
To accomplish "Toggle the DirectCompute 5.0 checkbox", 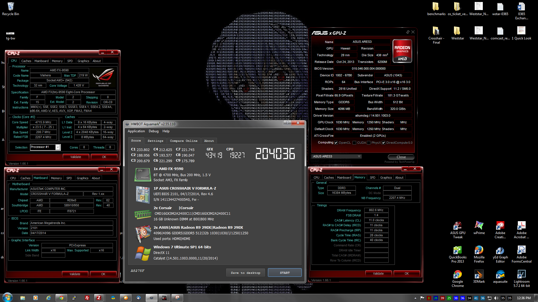I will [383, 143].
